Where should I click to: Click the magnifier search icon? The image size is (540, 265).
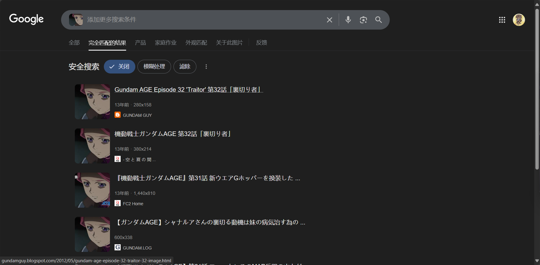378,20
